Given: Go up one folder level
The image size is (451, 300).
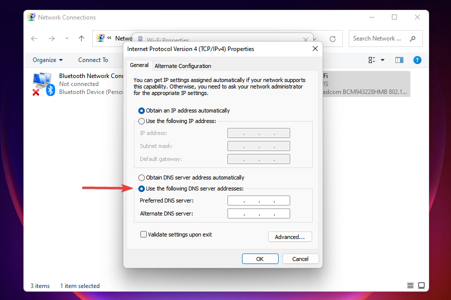Looking at the screenshot, I should pyautogui.click(x=81, y=38).
